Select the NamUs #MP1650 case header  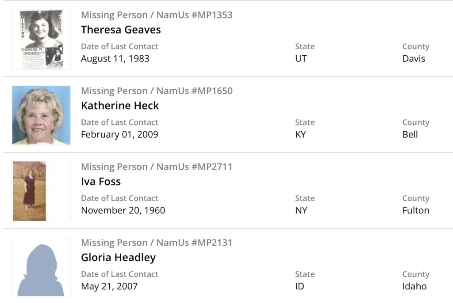(157, 91)
